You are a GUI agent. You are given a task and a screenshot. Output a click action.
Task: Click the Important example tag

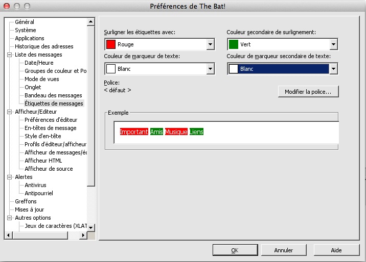133,132
